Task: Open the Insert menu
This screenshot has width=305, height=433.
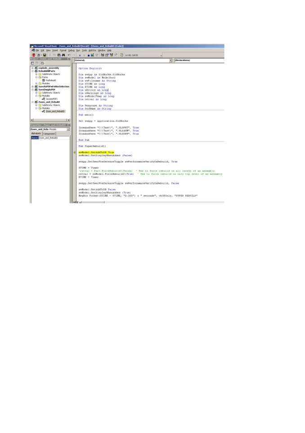Action: [55, 50]
